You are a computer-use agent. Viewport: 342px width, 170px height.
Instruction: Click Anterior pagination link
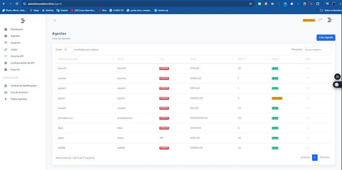pos(305,157)
